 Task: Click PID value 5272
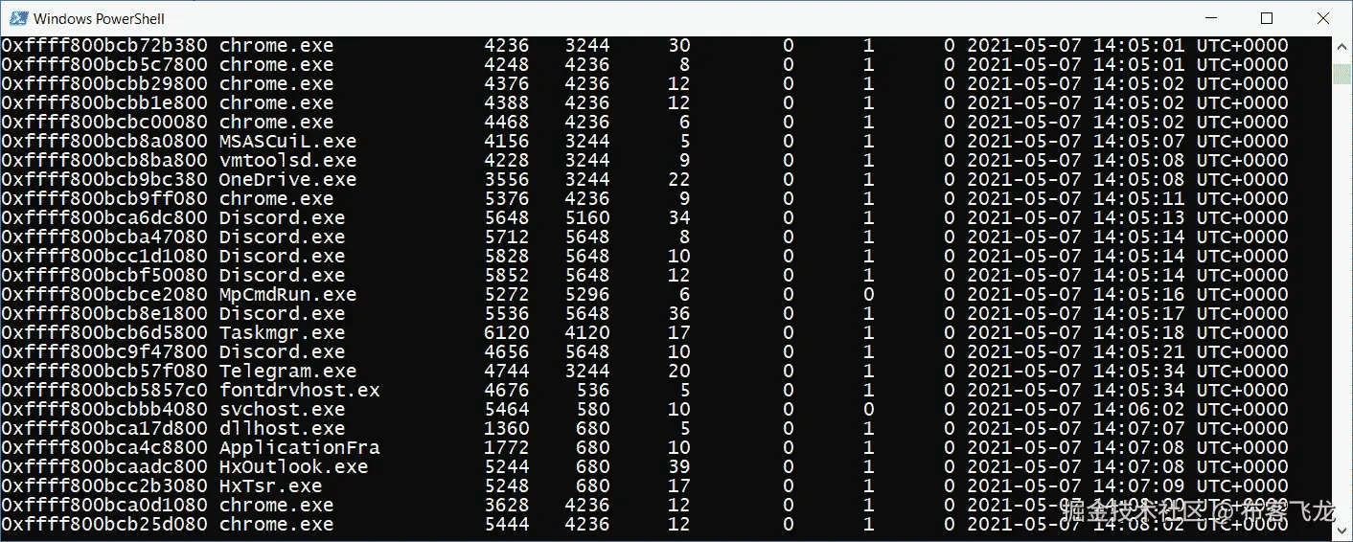pos(506,294)
